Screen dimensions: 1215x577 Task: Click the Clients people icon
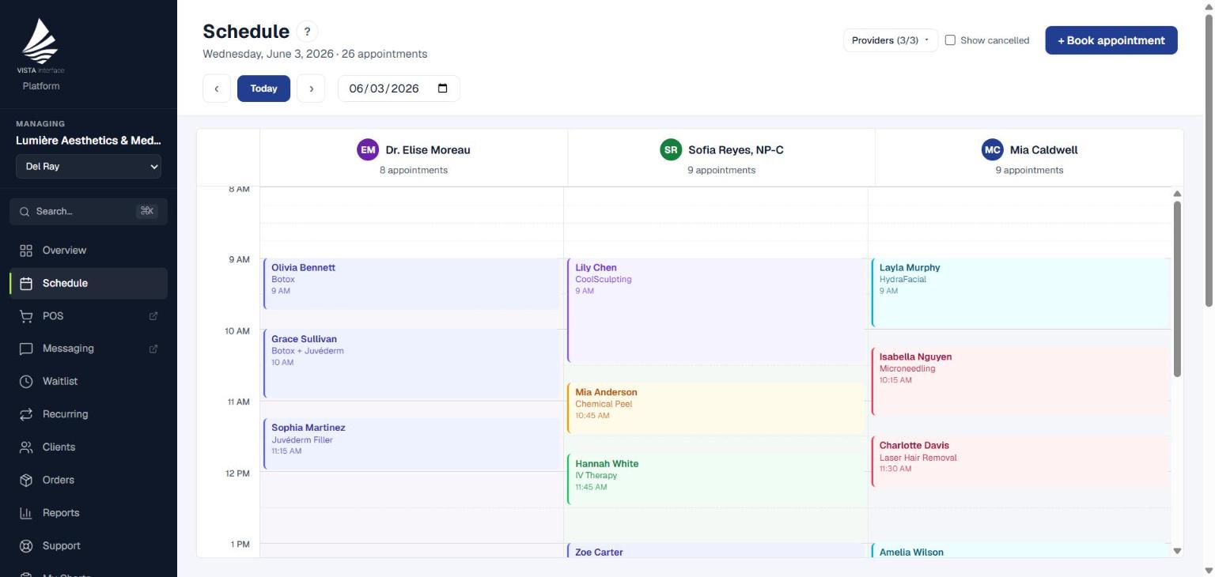(26, 447)
